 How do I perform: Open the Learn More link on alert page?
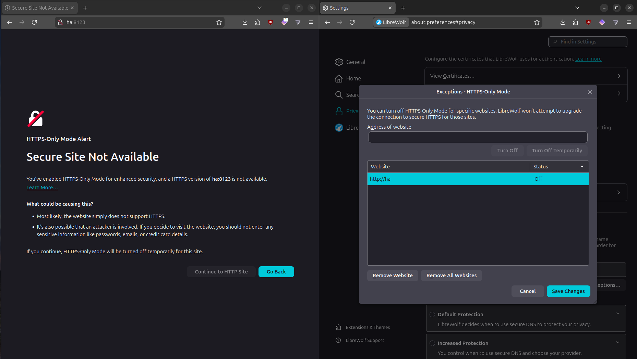[42, 188]
